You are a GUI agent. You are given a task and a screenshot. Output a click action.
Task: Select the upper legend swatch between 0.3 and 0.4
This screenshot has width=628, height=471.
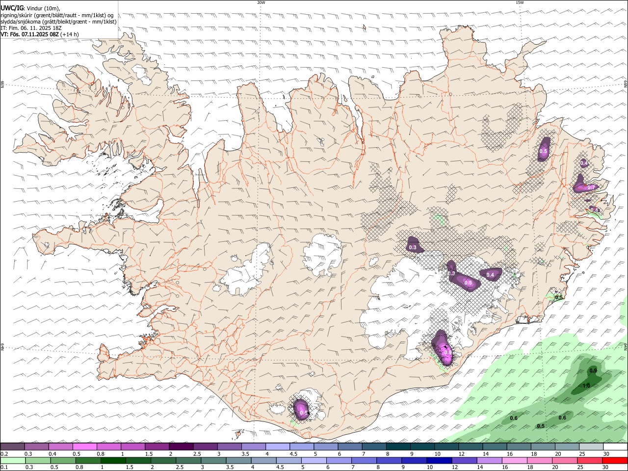(36, 446)
